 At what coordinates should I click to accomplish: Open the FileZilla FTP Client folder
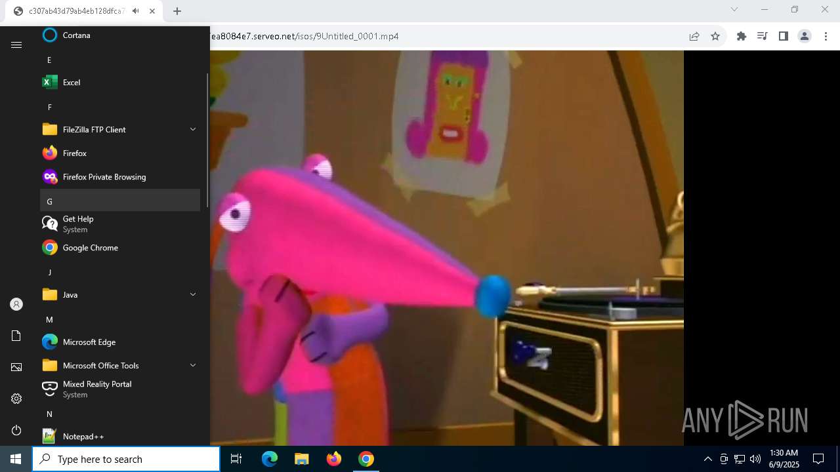pyautogui.click(x=120, y=130)
